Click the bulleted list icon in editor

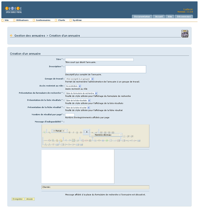point(124,136)
